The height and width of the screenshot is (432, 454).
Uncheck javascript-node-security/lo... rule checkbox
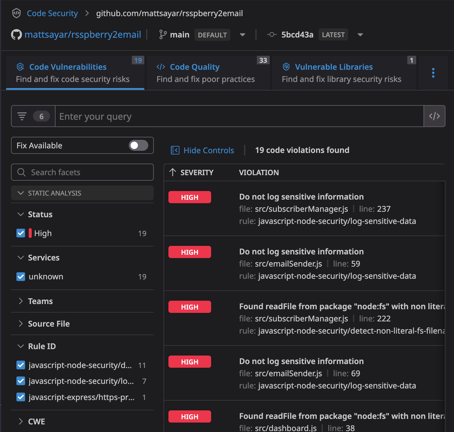(x=21, y=381)
